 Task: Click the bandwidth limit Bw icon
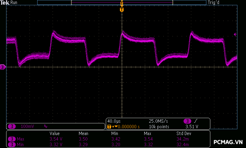(x=46, y=126)
